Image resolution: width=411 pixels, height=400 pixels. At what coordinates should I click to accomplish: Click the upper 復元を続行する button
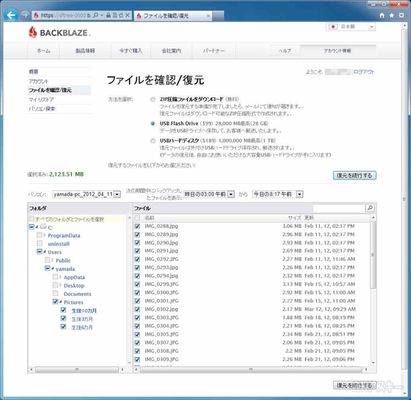pos(354,176)
